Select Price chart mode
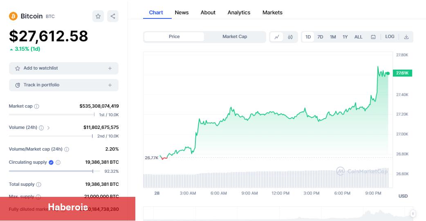This screenshot has height=221, width=426. click(174, 37)
